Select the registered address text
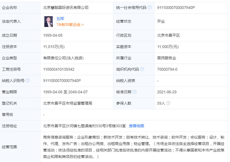This screenshot has width=230, height=162. [x=84, y=126]
